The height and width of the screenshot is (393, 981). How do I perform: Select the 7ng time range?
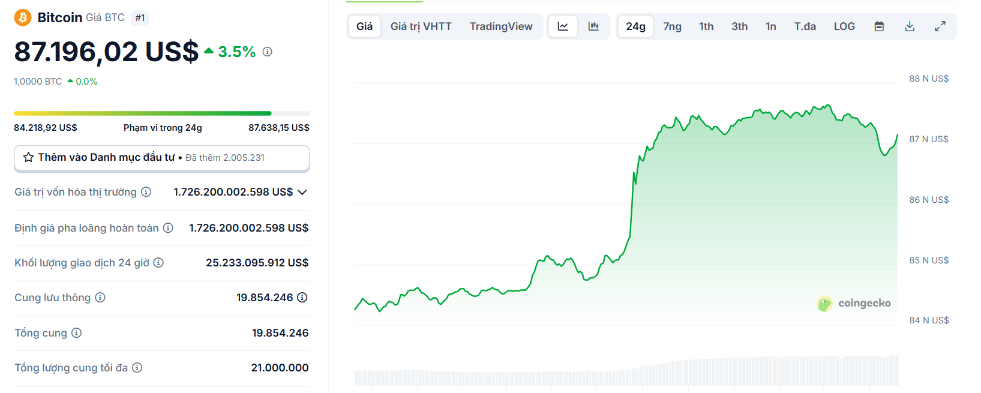[672, 26]
